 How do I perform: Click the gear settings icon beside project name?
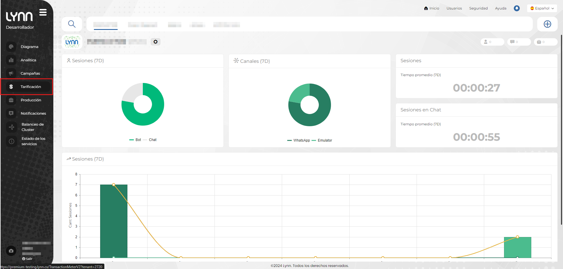coord(156,42)
